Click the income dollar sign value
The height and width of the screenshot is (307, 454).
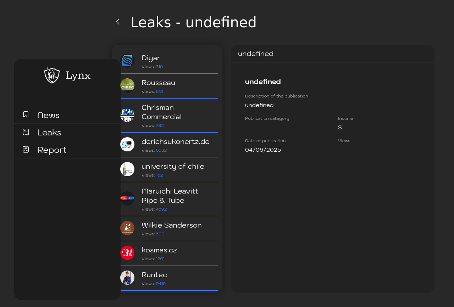[x=340, y=128]
